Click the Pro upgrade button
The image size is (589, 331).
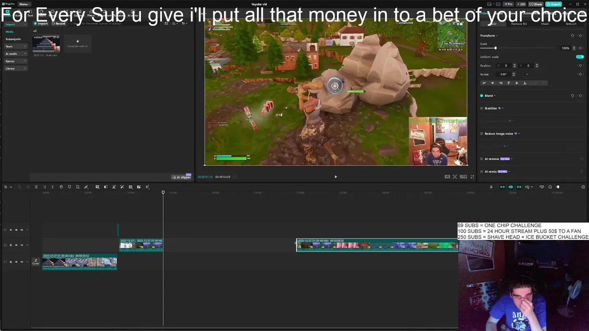[x=508, y=4]
